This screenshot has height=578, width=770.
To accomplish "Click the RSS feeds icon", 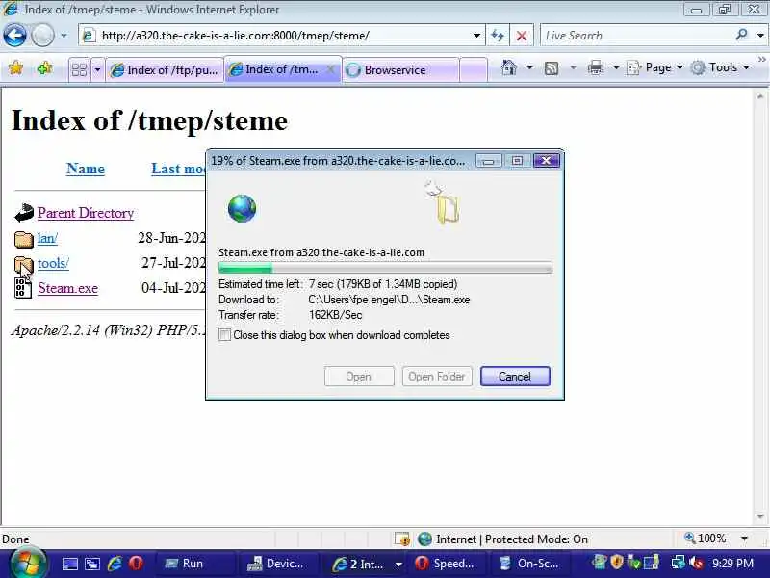I will pos(552,67).
